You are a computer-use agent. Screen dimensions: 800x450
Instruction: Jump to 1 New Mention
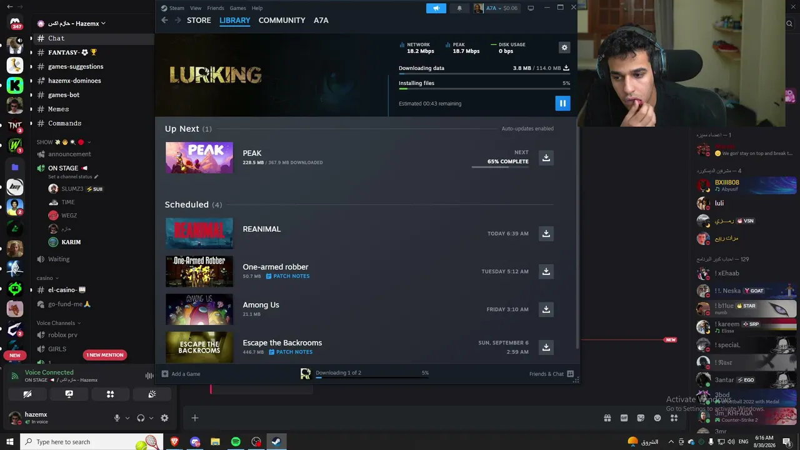[105, 355]
